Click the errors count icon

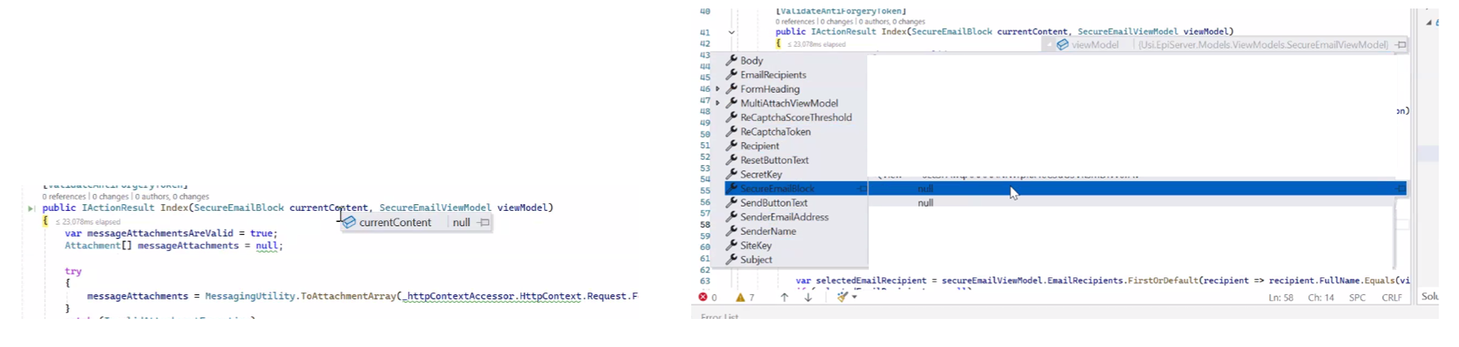703,298
